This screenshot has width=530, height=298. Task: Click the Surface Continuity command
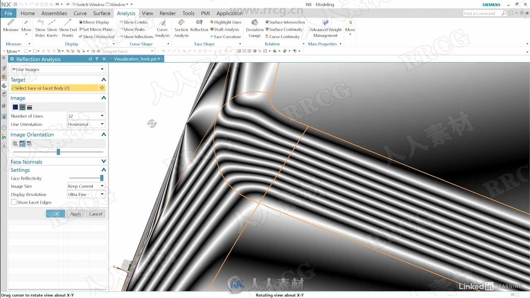(284, 29)
